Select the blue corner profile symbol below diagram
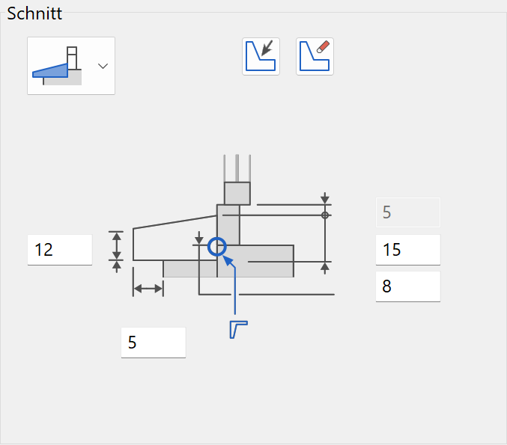This screenshot has height=445, width=507. click(x=239, y=329)
